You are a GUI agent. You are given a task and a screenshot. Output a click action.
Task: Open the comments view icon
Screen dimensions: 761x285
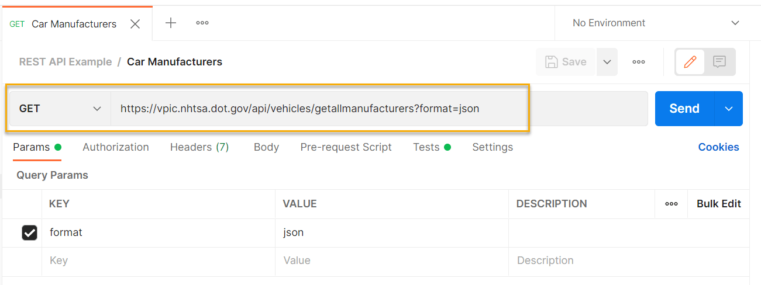[x=719, y=62]
